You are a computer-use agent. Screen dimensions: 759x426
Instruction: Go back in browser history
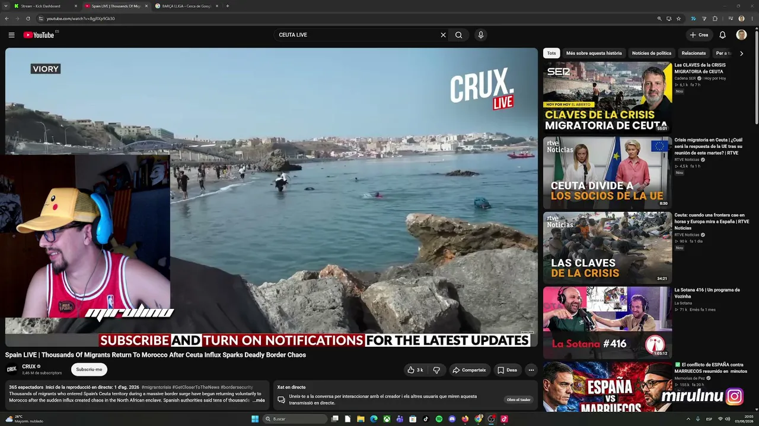tap(7, 18)
